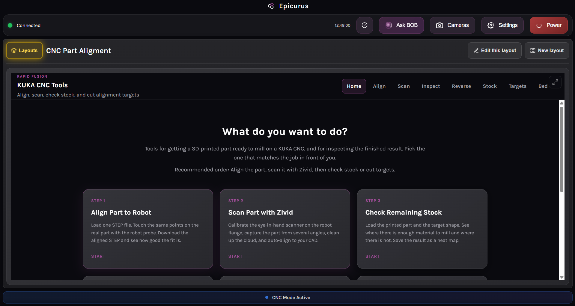
Task: Click the scrollbar down arrow
Action: click(x=562, y=277)
